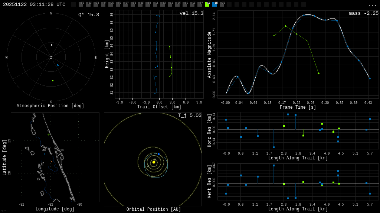Open the three-dots overflow menu

[372, 5]
